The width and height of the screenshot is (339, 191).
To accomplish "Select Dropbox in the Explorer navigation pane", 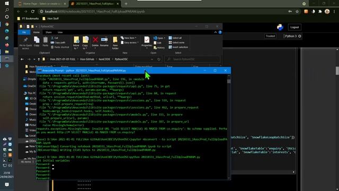I will pos(30,79).
